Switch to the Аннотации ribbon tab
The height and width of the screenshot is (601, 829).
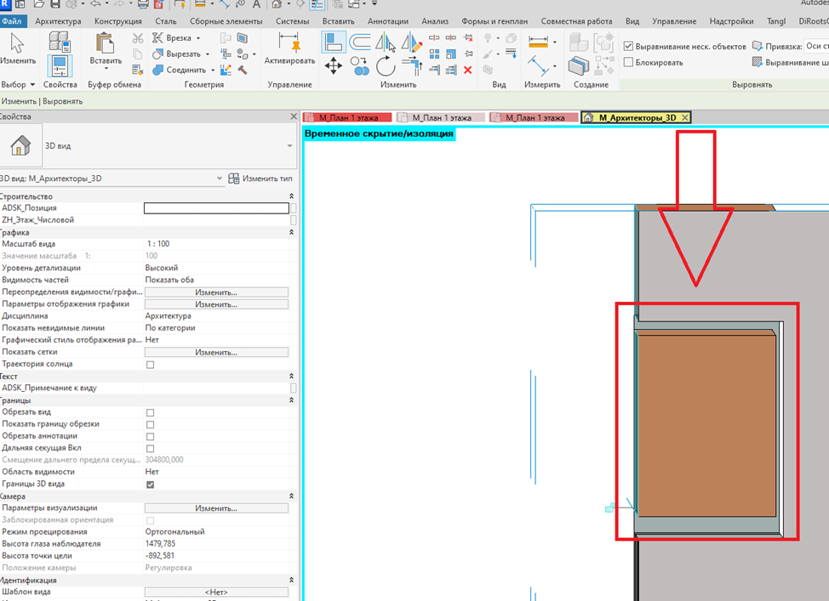coord(388,21)
